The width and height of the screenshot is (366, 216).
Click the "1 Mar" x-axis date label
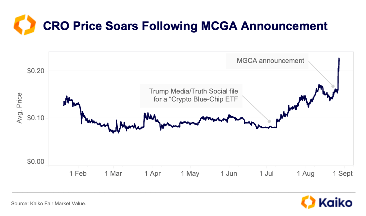[x=113, y=174]
